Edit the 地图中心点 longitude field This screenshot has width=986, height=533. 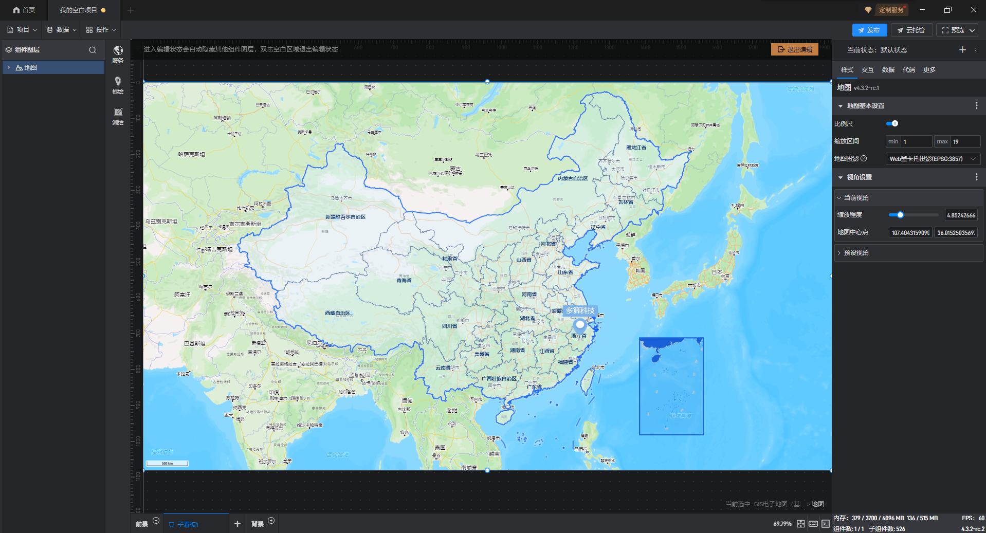[910, 233]
